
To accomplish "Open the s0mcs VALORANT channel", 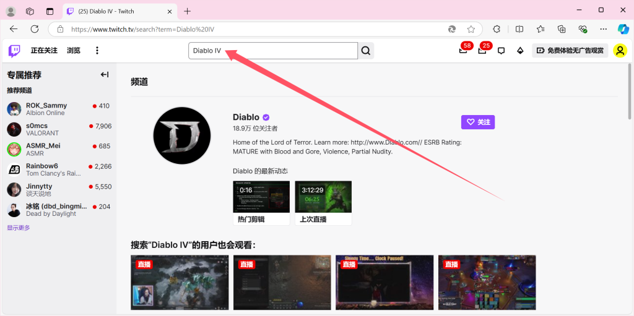I will [x=59, y=129].
